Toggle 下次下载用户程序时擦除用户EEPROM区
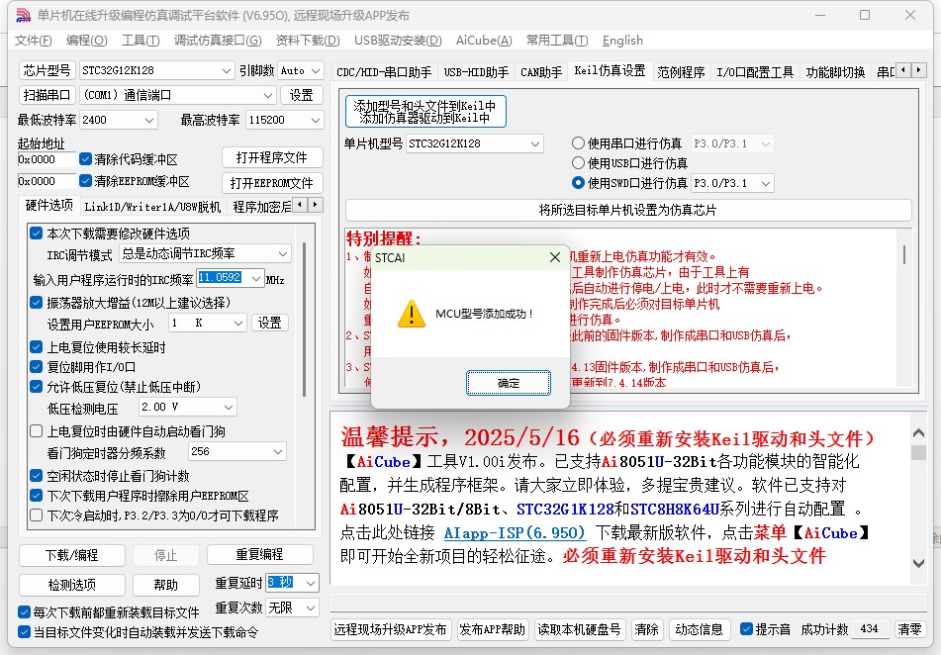941x655 pixels. (37, 496)
